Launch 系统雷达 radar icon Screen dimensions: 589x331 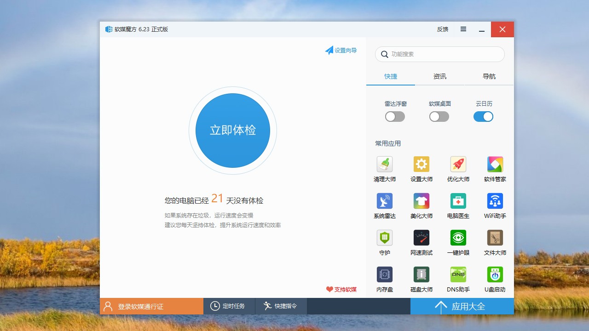click(385, 201)
